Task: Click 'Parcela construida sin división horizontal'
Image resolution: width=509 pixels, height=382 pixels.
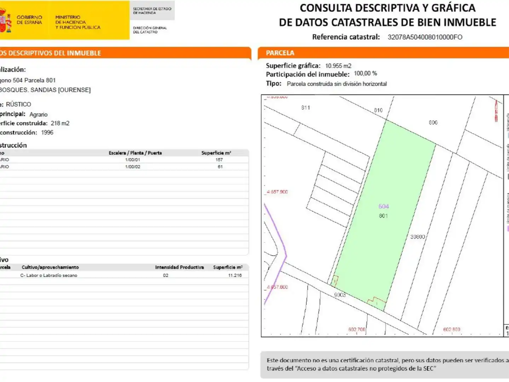Action: (x=337, y=84)
